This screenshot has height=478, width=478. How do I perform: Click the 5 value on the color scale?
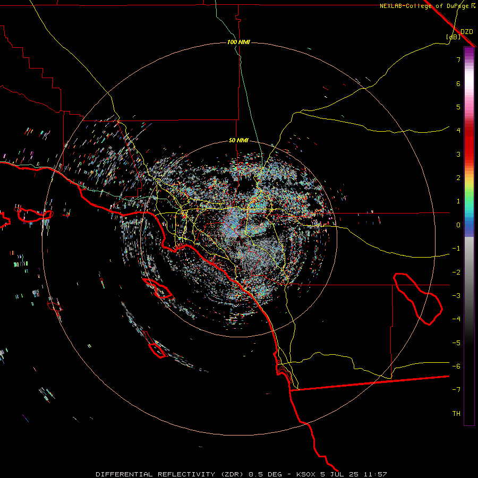click(458, 107)
